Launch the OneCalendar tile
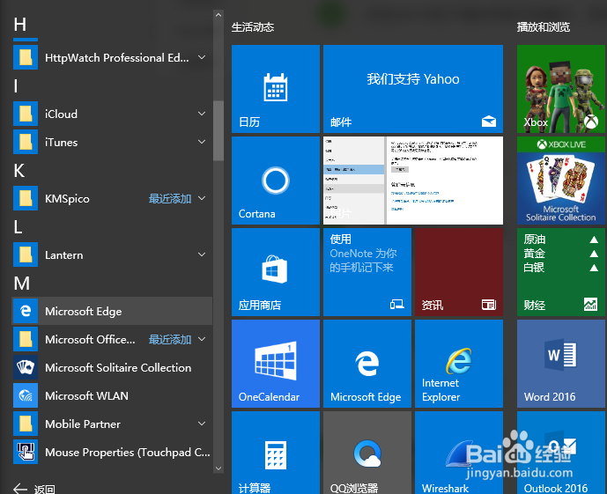Viewport: 607px width, 494px height. point(276,364)
